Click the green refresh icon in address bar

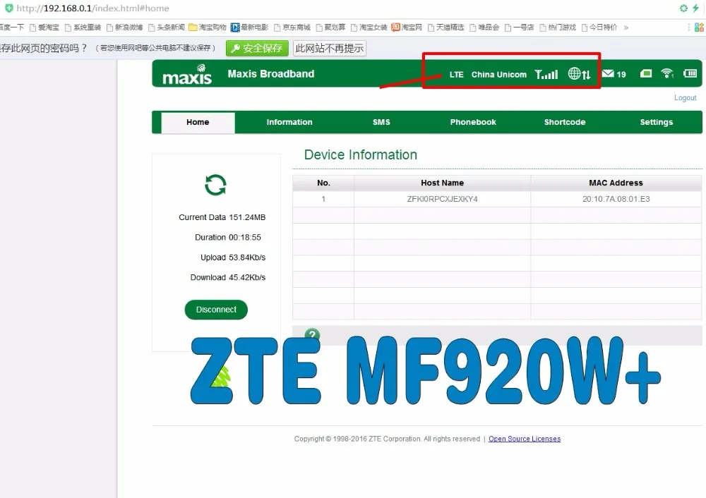pyautogui.click(x=683, y=8)
